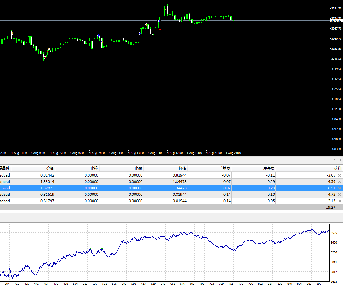This screenshot has width=343, height=286.
Task: Close the nzdcad order showing -3.65 profit
Action: coord(339,175)
